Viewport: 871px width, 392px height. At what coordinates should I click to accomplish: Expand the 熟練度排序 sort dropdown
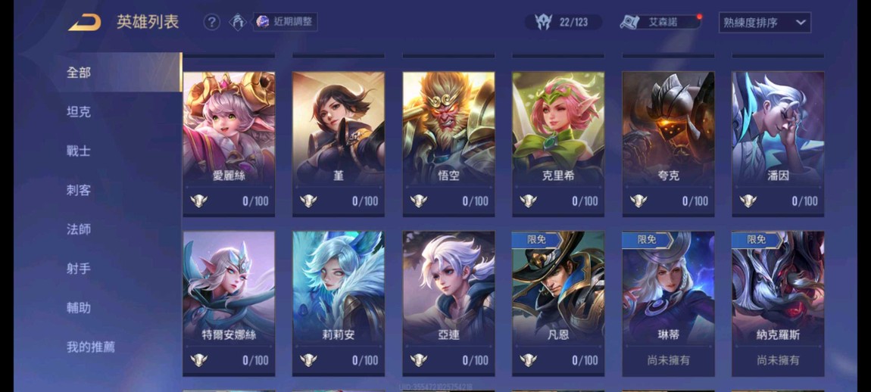764,23
